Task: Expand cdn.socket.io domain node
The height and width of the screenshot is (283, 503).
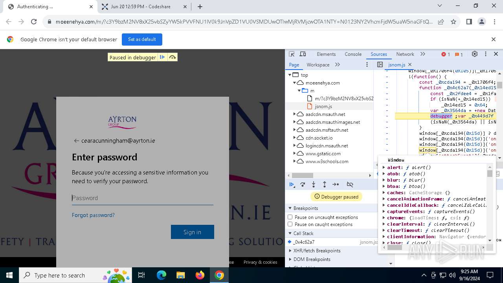Action: (x=294, y=138)
